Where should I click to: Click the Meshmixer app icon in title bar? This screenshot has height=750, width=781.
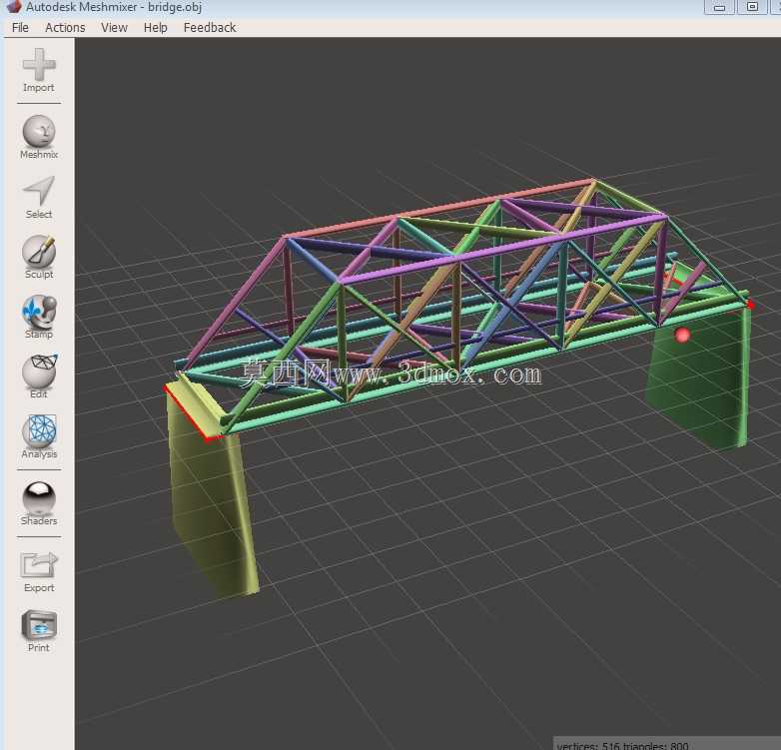[14, 6]
